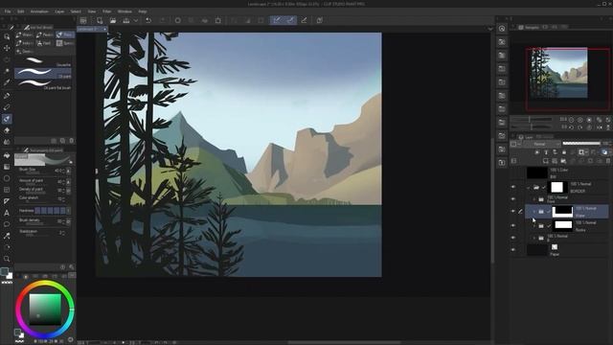
Task: Expand the Water layer folder
Action: (x=534, y=212)
